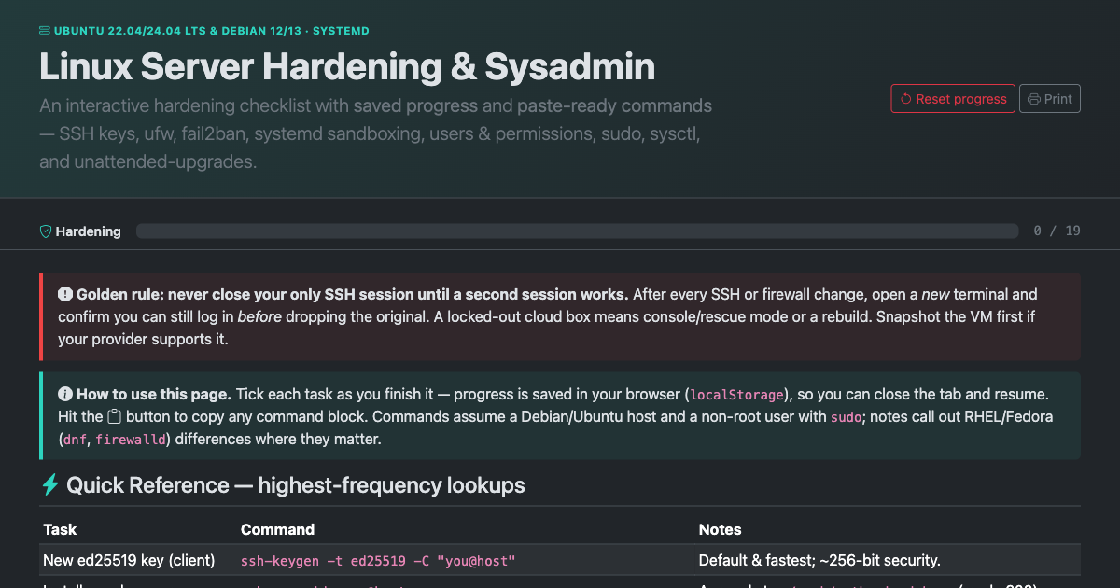Click the info icon before How to use
The width and height of the screenshot is (1120, 588).
click(65, 394)
